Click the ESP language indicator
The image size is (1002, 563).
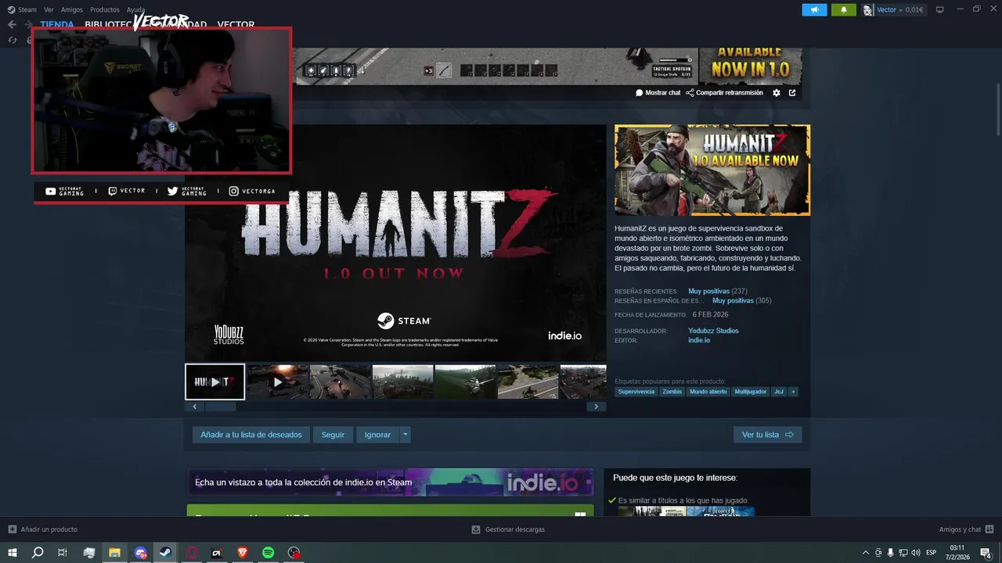point(931,553)
